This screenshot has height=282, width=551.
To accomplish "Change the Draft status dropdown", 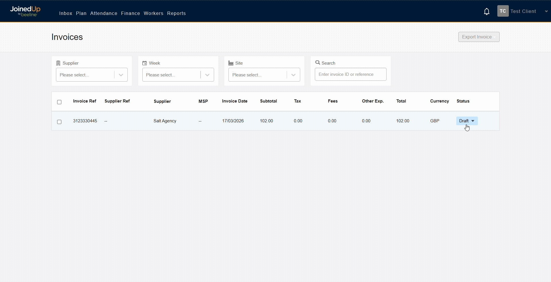I will (x=467, y=121).
